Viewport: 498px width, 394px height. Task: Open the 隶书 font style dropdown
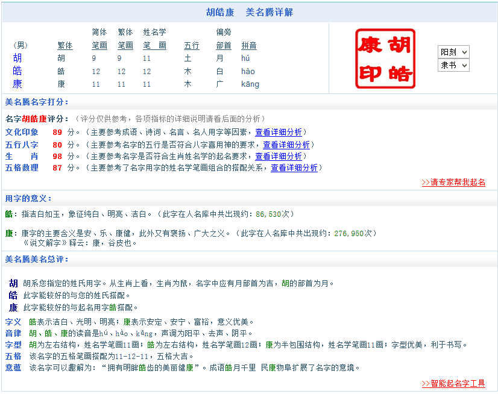(453, 65)
